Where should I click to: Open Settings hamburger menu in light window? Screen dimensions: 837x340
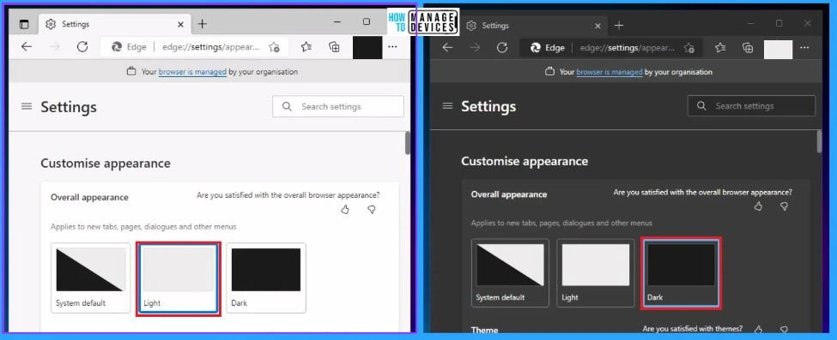pyautogui.click(x=26, y=106)
